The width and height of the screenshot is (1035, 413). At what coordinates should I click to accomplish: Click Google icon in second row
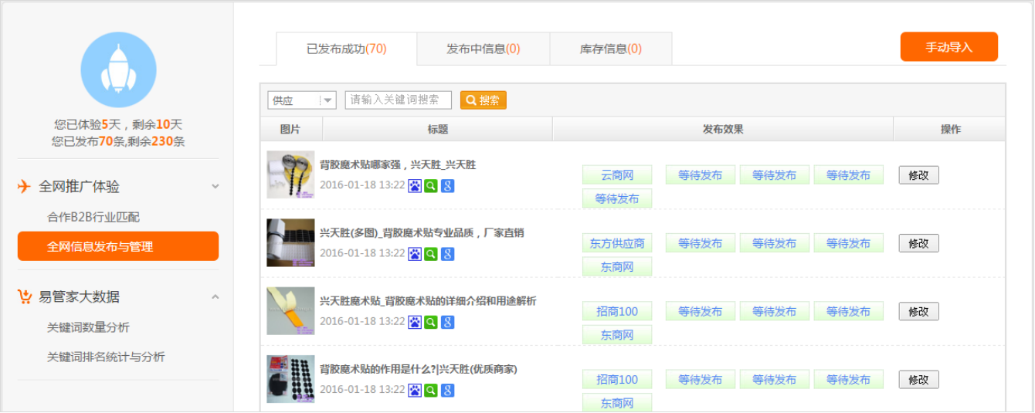447,253
